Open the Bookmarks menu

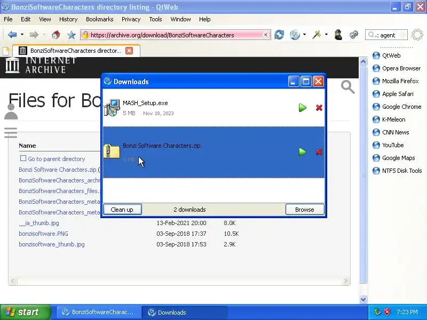(100, 19)
